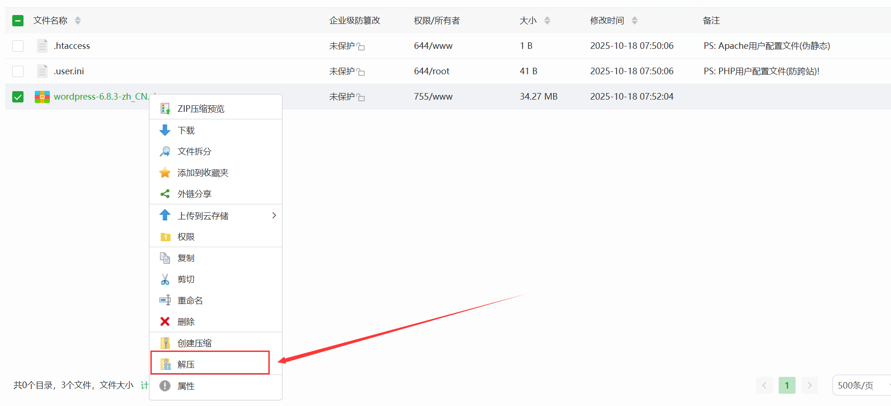
Task: Choose 下载 from the context menu
Action: tap(216, 130)
